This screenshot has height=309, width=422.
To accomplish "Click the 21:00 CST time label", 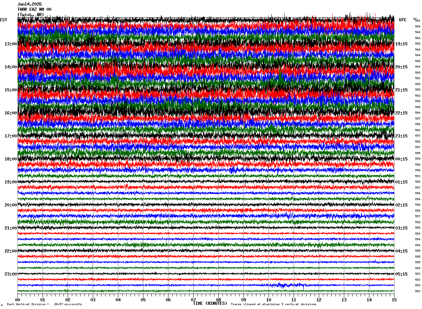I will pyautogui.click(x=11, y=228).
